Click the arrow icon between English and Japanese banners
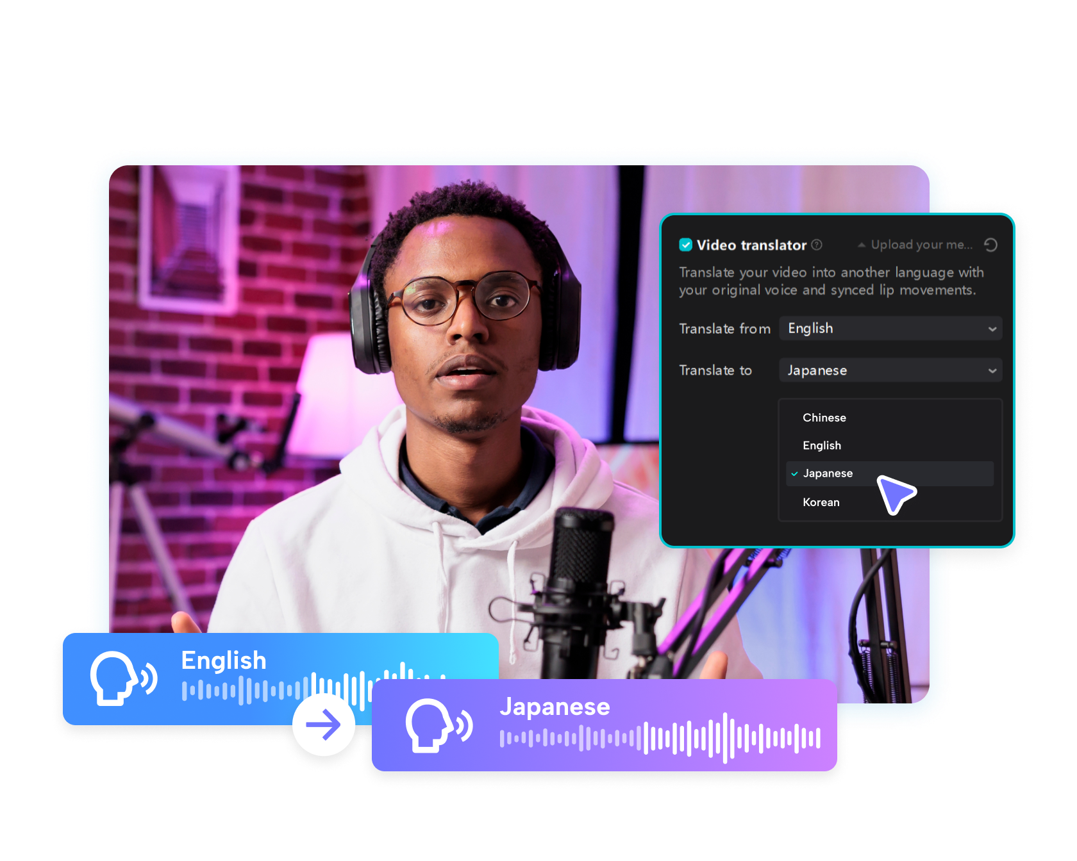This screenshot has height=861, width=1077. click(x=324, y=725)
